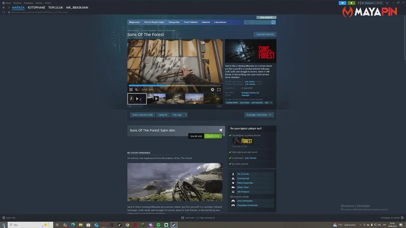Expand tags with plus button
The image size is (406, 228).
[271, 103]
